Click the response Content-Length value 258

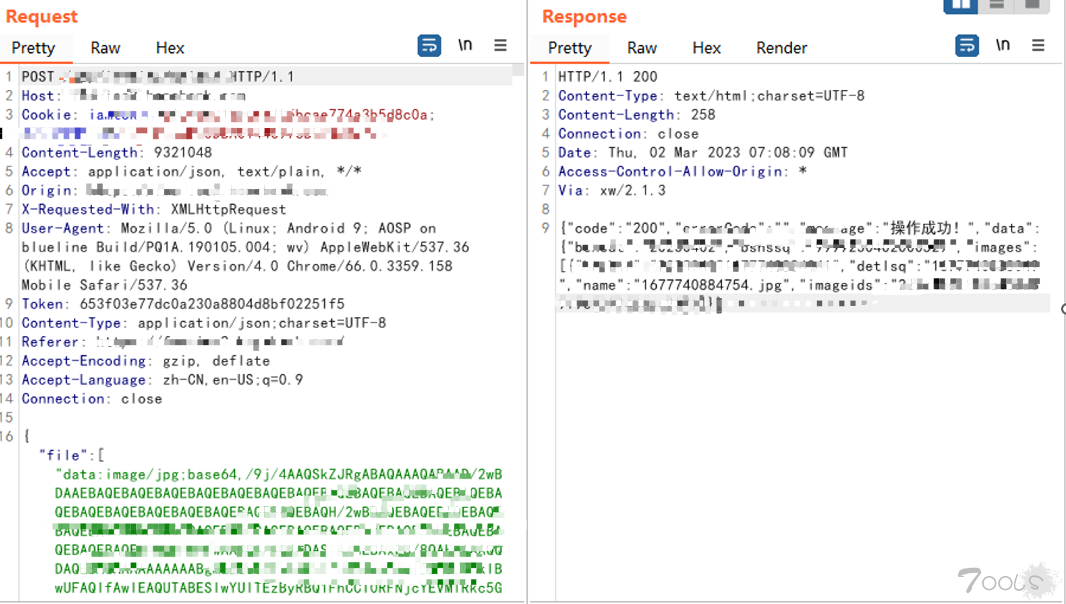(703, 114)
